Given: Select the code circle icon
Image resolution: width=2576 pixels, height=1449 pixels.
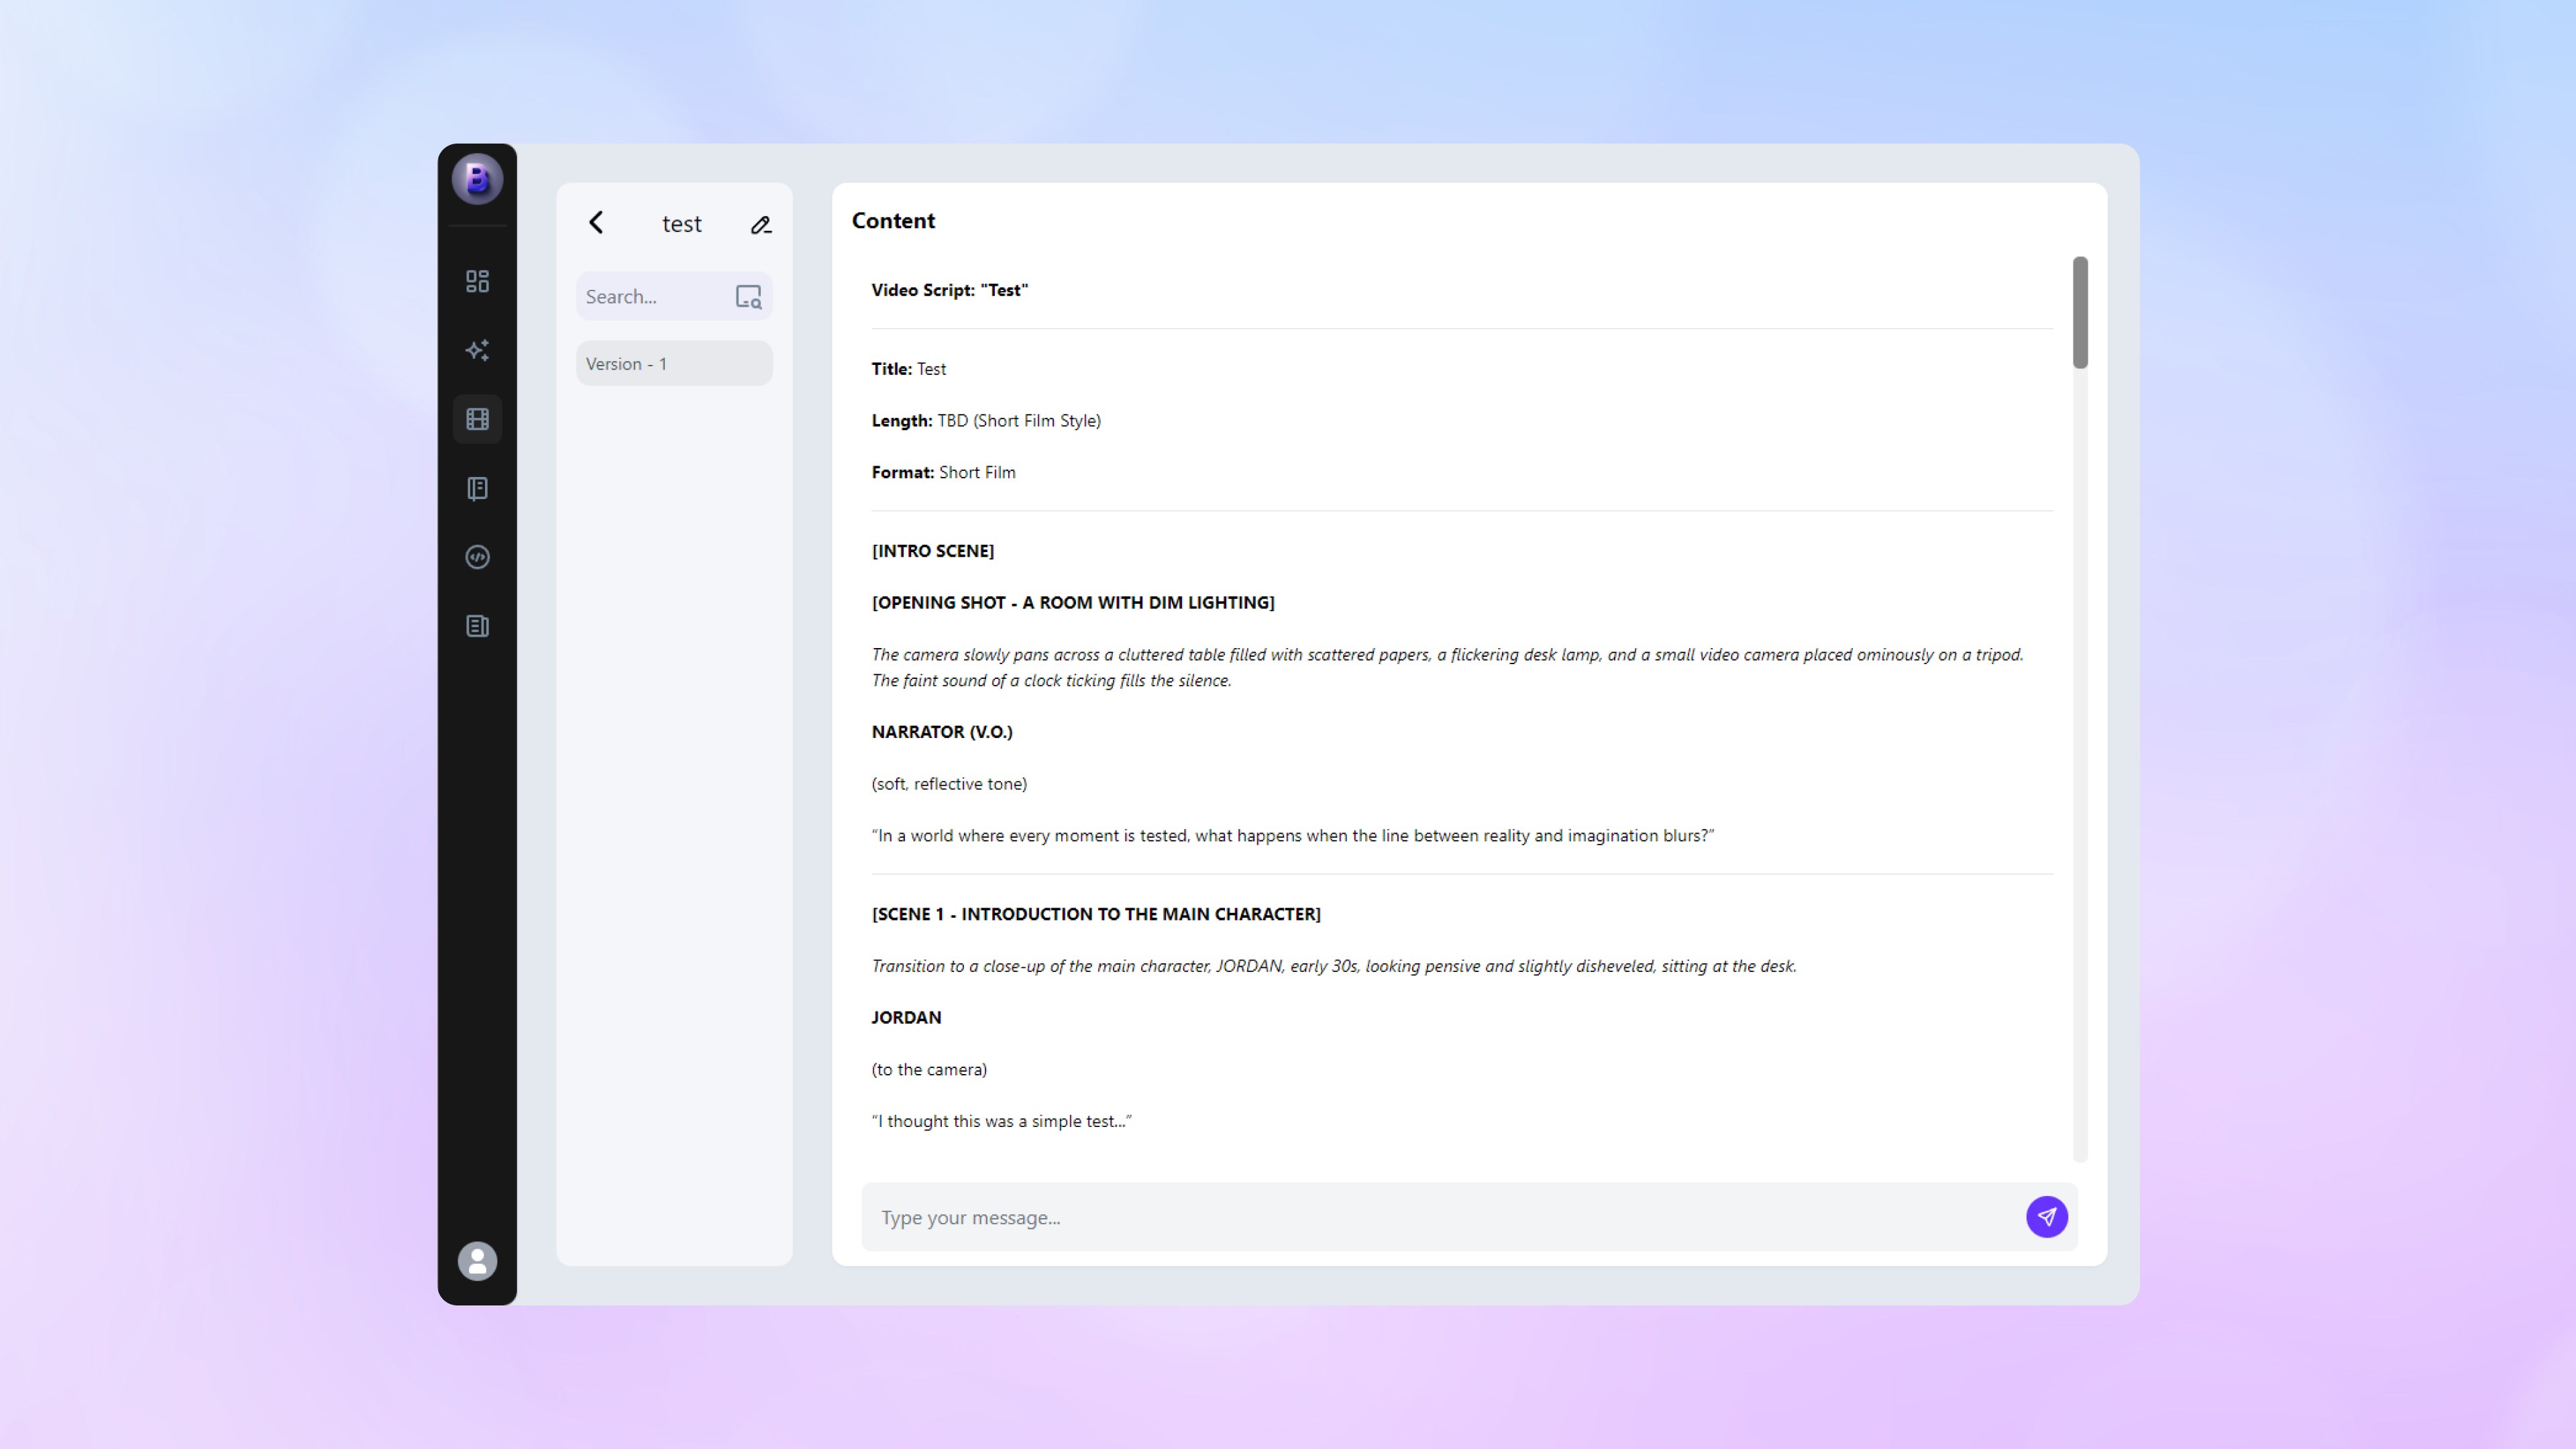Looking at the screenshot, I should point(477,557).
